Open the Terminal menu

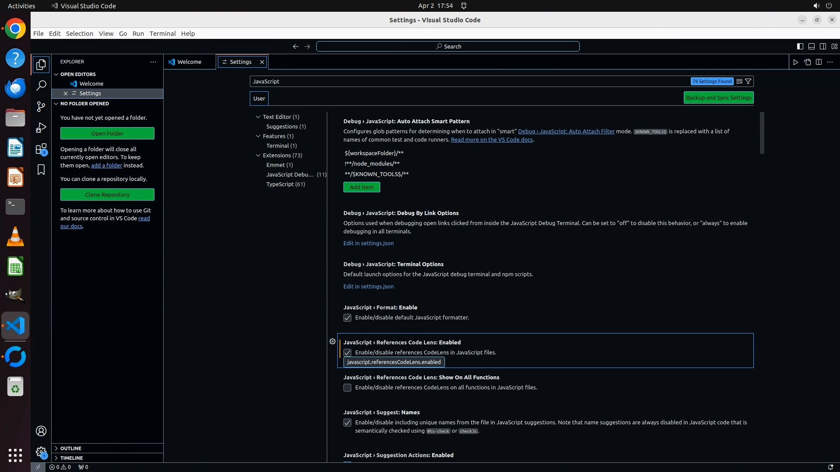point(162,34)
